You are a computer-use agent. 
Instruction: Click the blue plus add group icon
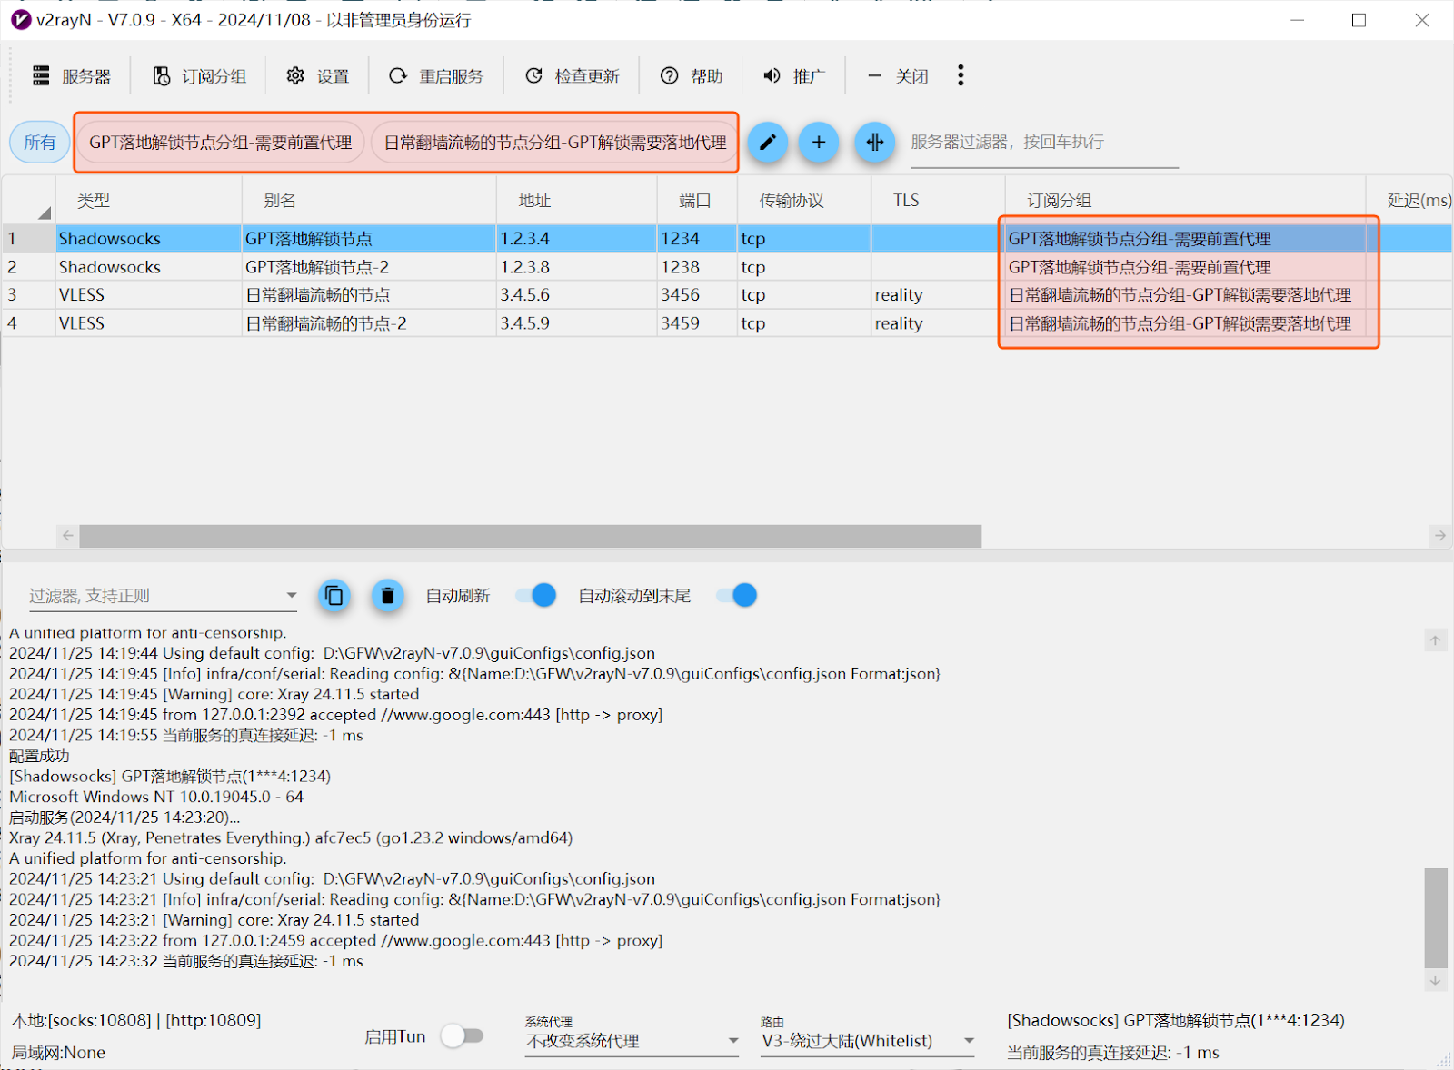(x=819, y=143)
